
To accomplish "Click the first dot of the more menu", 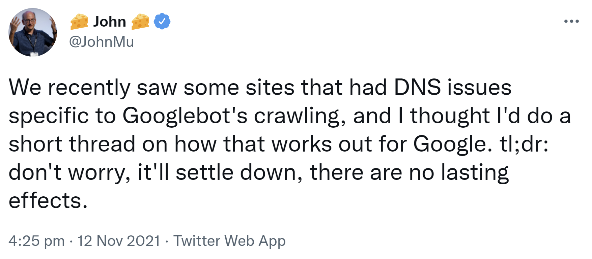I will [x=565, y=21].
